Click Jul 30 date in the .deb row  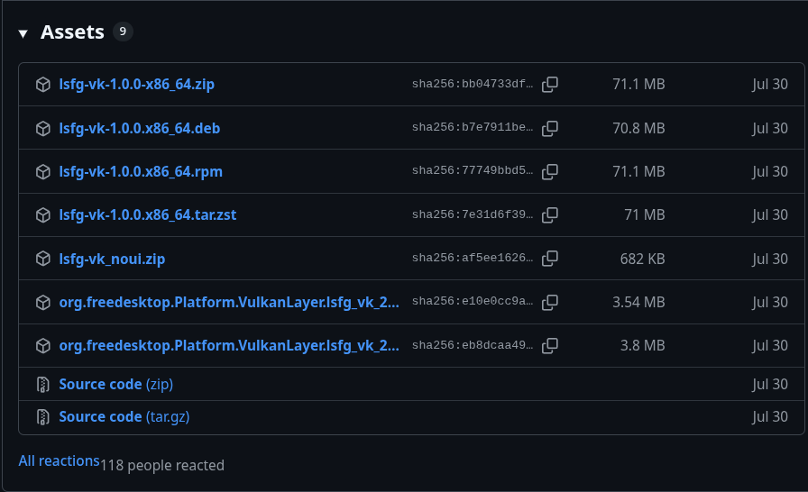769,128
